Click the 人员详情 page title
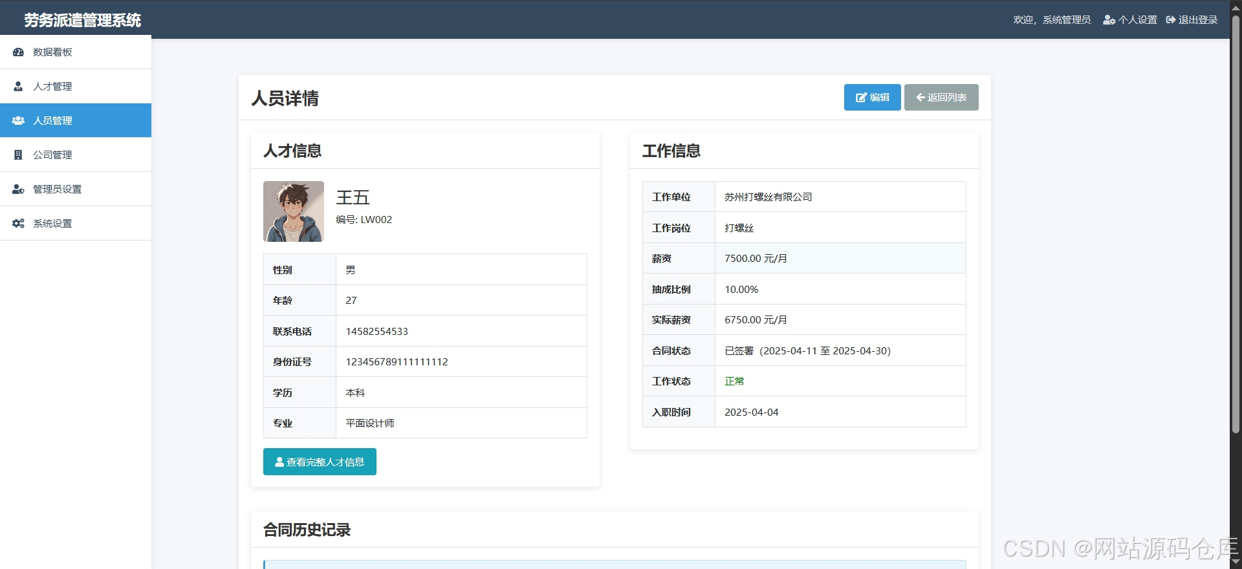Image resolution: width=1242 pixels, height=569 pixels. pyautogui.click(x=285, y=98)
